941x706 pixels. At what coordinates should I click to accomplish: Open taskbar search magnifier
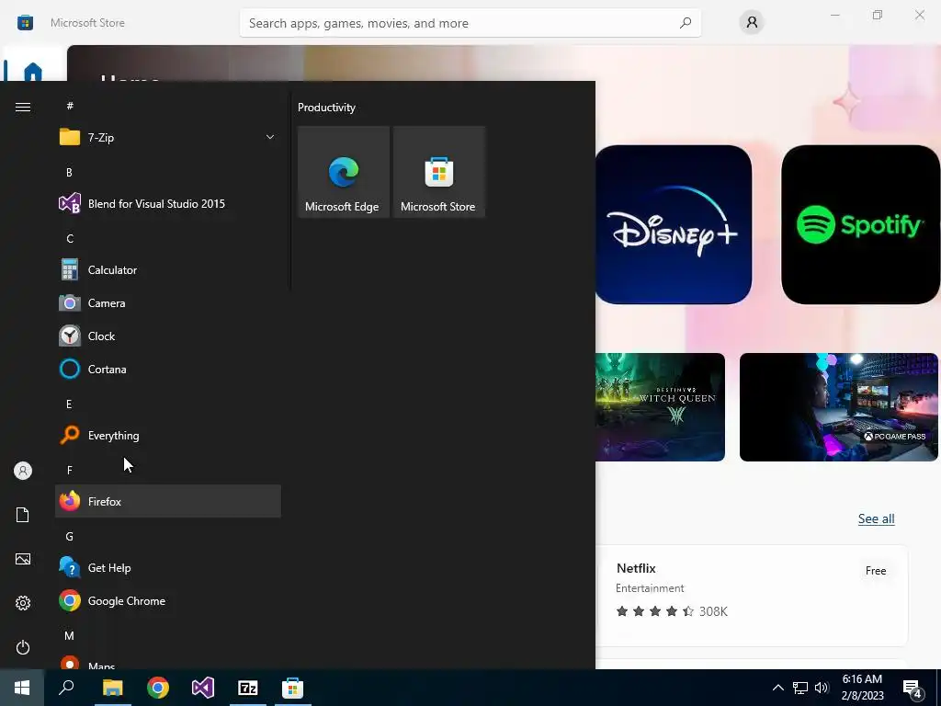pyautogui.click(x=66, y=688)
